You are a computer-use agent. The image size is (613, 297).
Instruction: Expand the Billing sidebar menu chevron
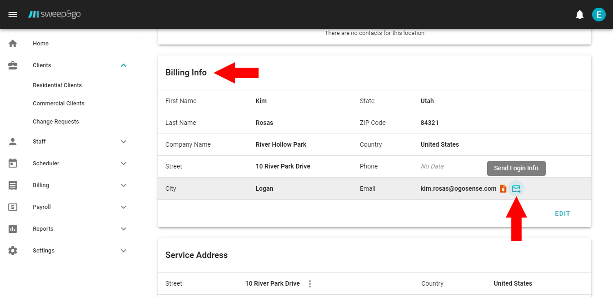pos(124,185)
